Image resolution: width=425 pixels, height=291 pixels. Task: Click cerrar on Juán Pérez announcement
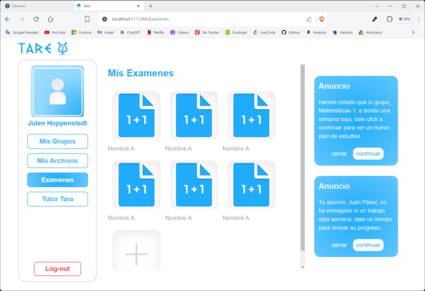pyautogui.click(x=339, y=245)
